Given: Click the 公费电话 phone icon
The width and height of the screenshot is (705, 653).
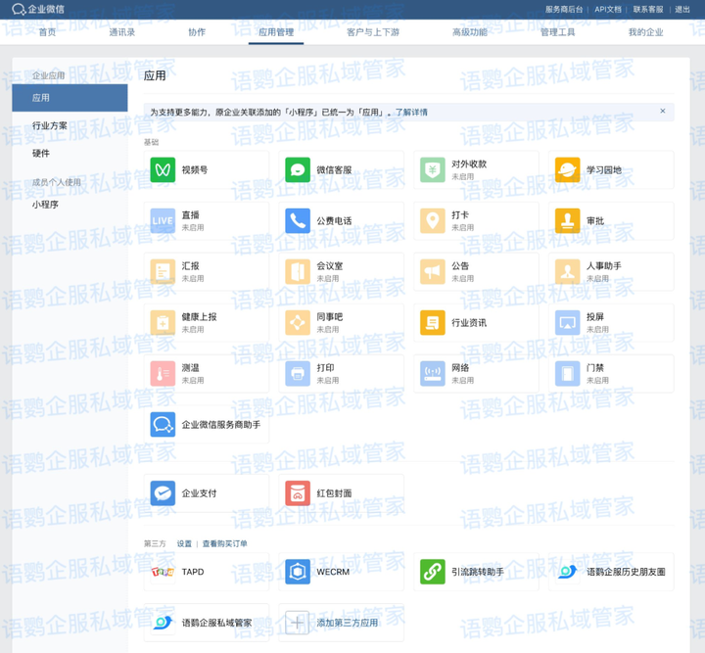Looking at the screenshot, I should click(x=298, y=221).
